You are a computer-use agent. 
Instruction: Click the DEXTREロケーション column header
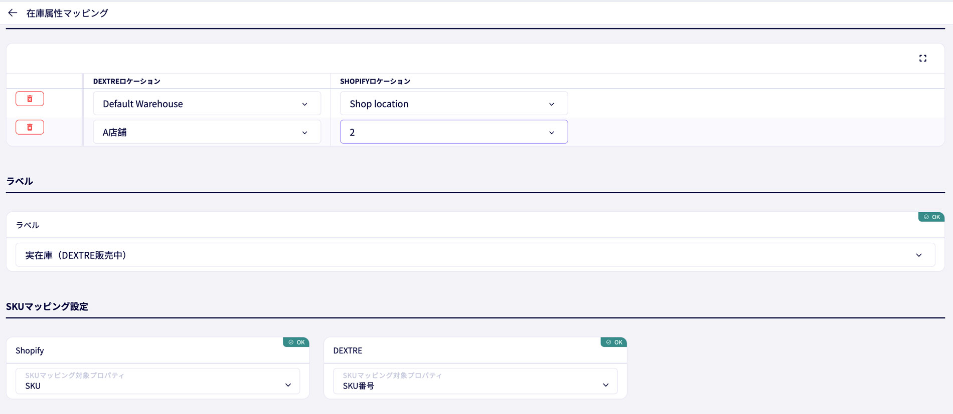(126, 81)
